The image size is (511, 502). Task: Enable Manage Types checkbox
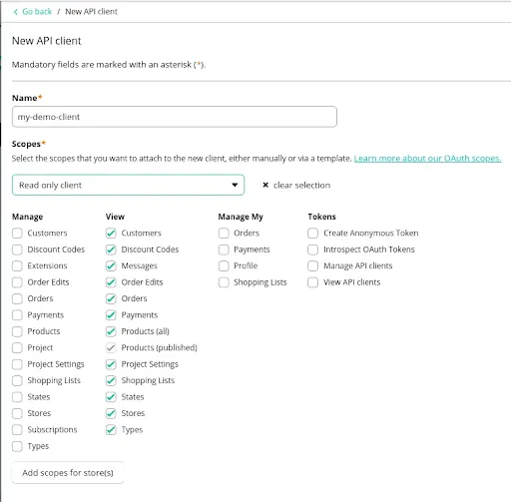17,446
